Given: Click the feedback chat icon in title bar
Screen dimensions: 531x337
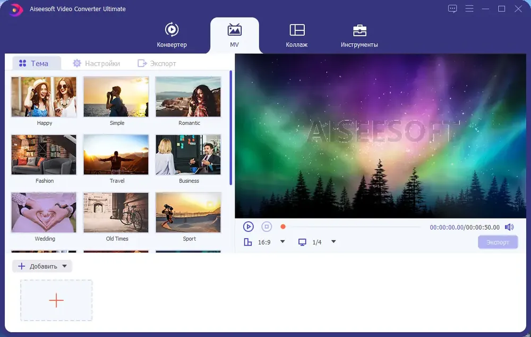Looking at the screenshot, I should coord(452,9).
